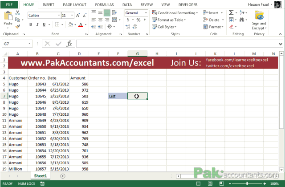Open Find & Select binoculars icon
285x187 pixels.
(x=242, y=20)
